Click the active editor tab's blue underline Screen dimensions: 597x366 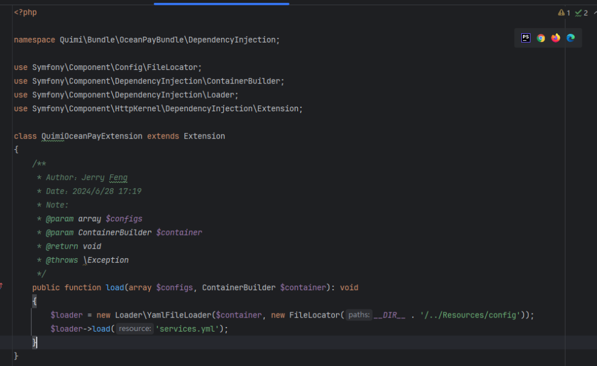[222, 3]
